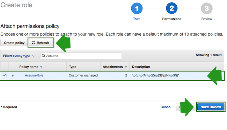
Task: Click the Next: Review button
Action: coord(211,107)
